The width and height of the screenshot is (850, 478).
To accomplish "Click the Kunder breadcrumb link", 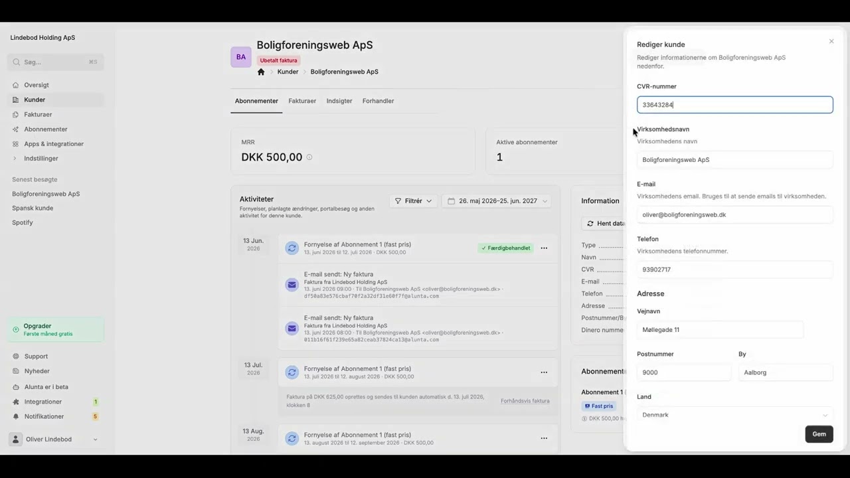I will [x=288, y=72].
